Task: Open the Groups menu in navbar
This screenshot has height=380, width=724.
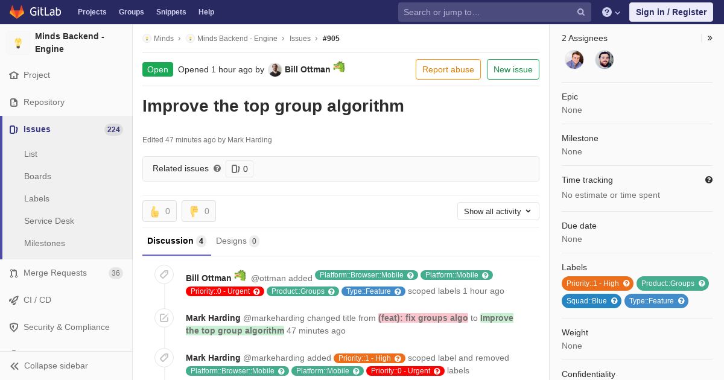Action: [x=131, y=12]
